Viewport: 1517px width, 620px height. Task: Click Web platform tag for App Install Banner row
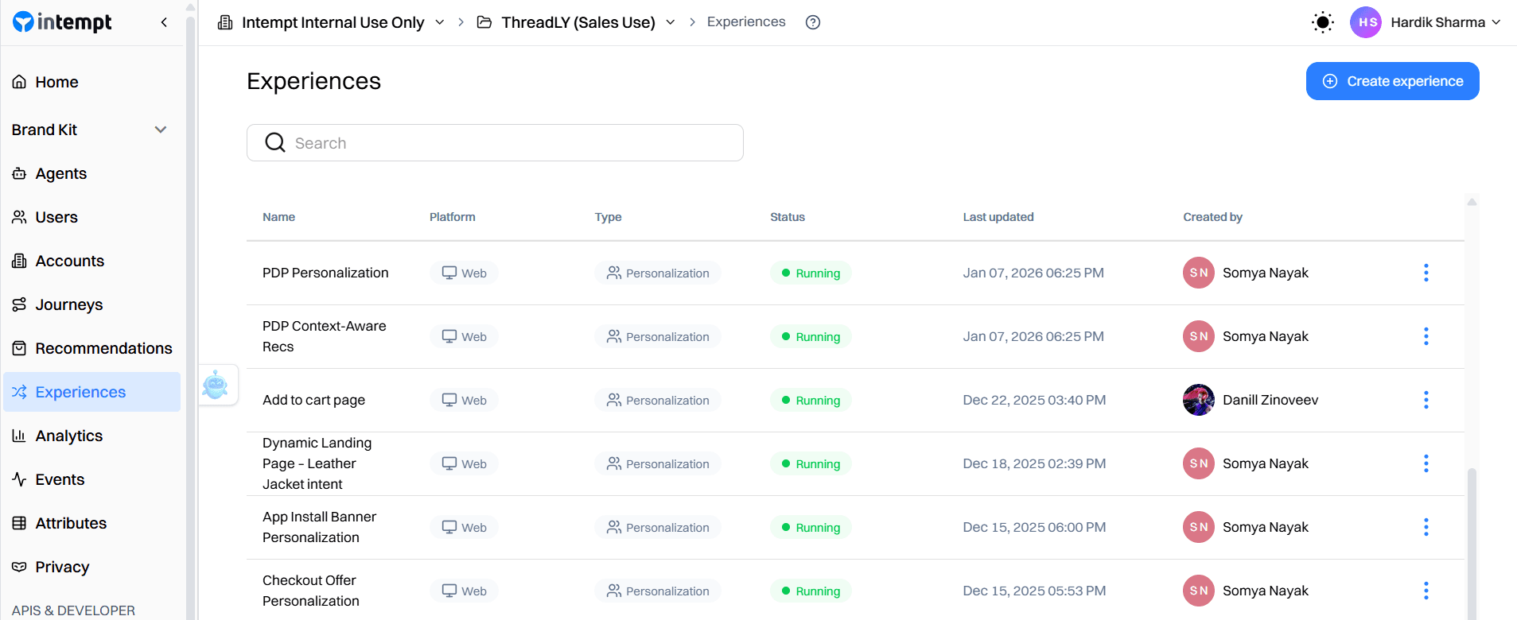[465, 527]
